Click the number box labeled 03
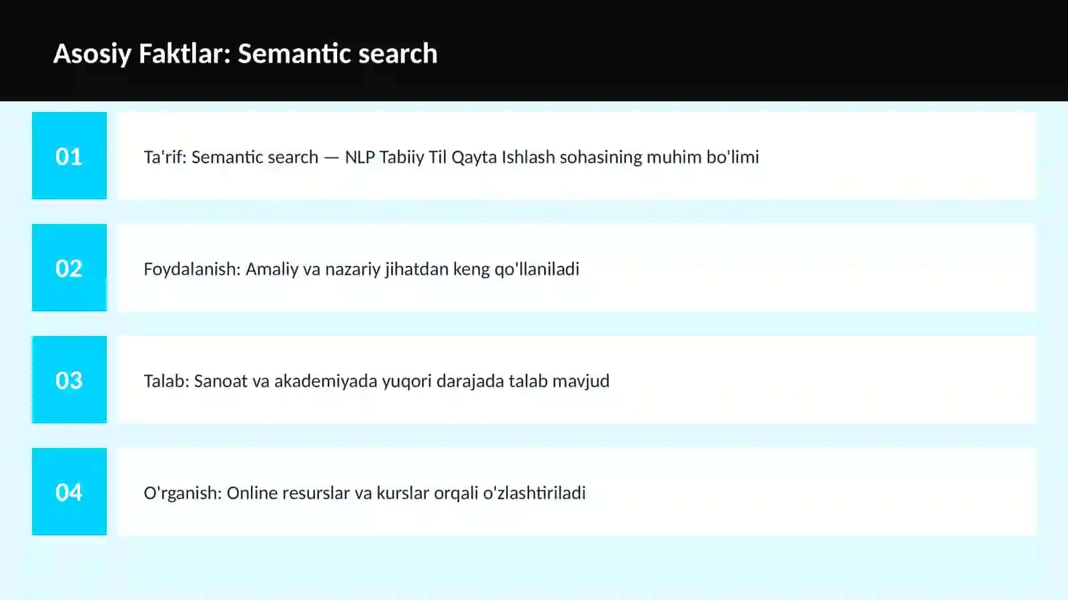The height and width of the screenshot is (600, 1068). tap(69, 379)
